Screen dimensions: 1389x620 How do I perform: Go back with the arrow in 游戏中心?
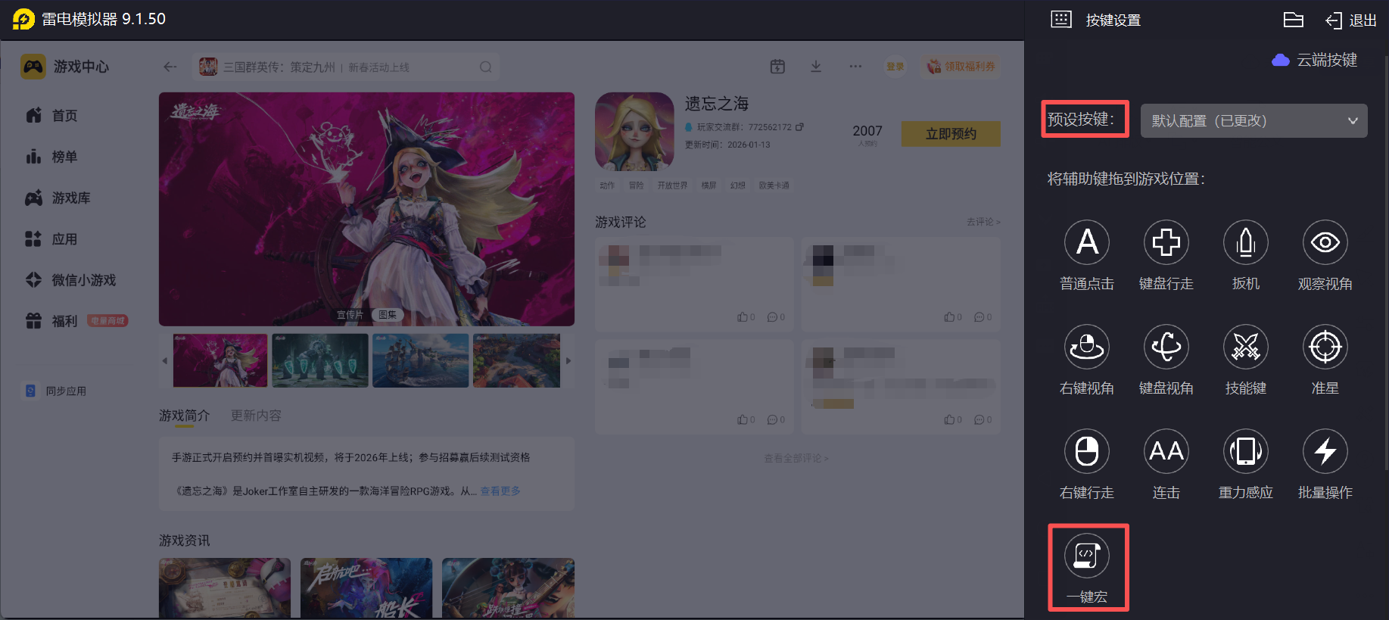170,67
